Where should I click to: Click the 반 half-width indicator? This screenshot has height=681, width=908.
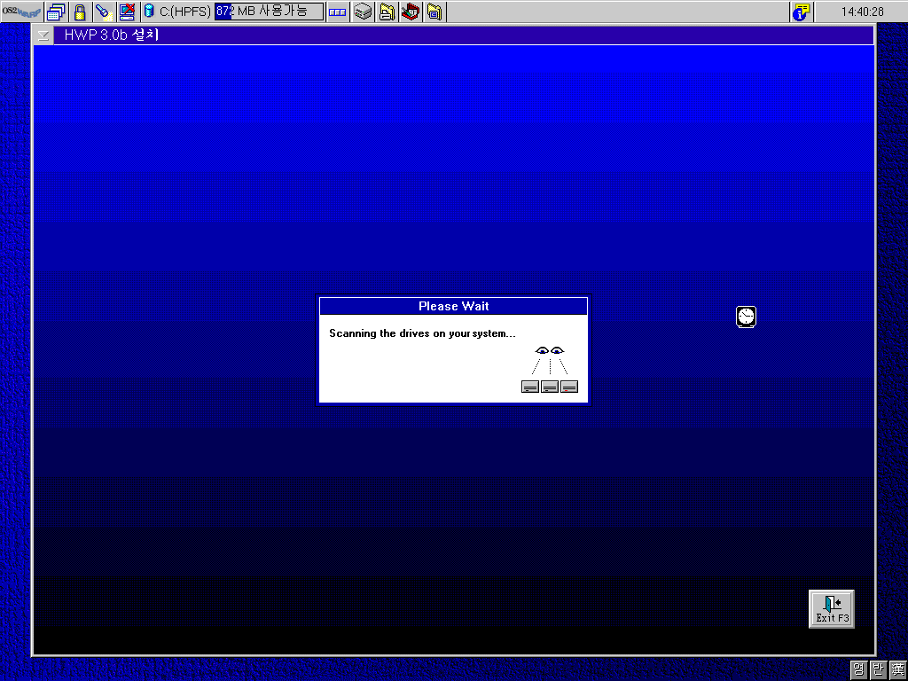[879, 670]
